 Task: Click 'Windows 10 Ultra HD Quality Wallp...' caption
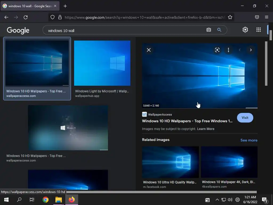pyautogui.click(x=170, y=182)
